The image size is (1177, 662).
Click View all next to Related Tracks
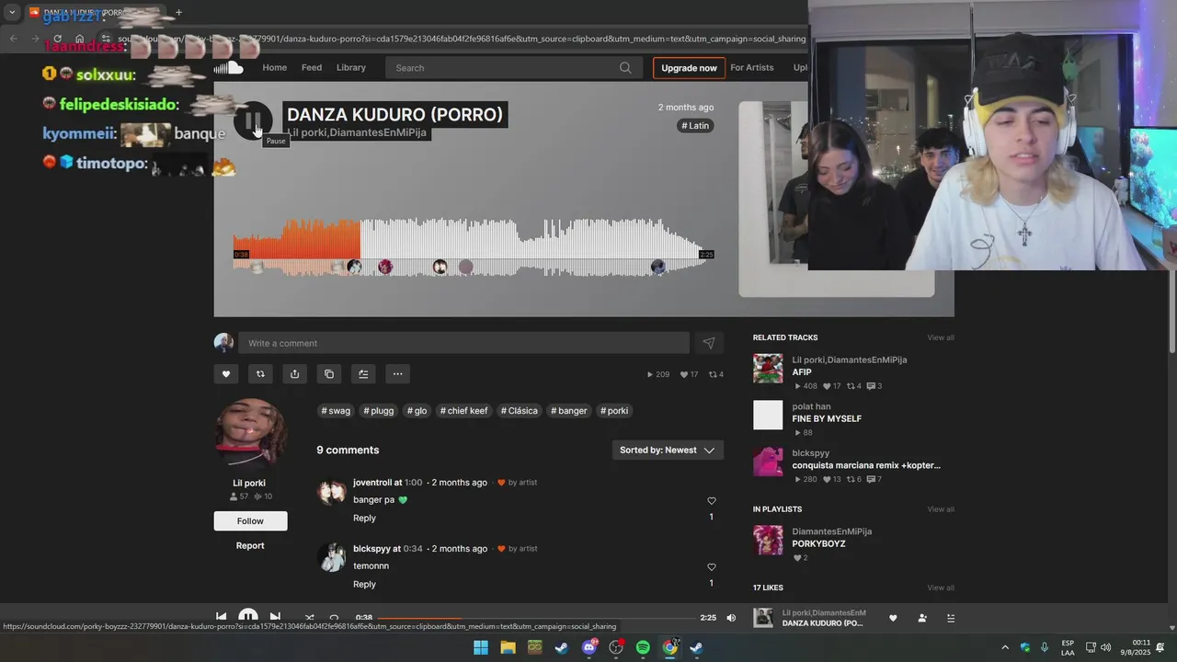(941, 337)
